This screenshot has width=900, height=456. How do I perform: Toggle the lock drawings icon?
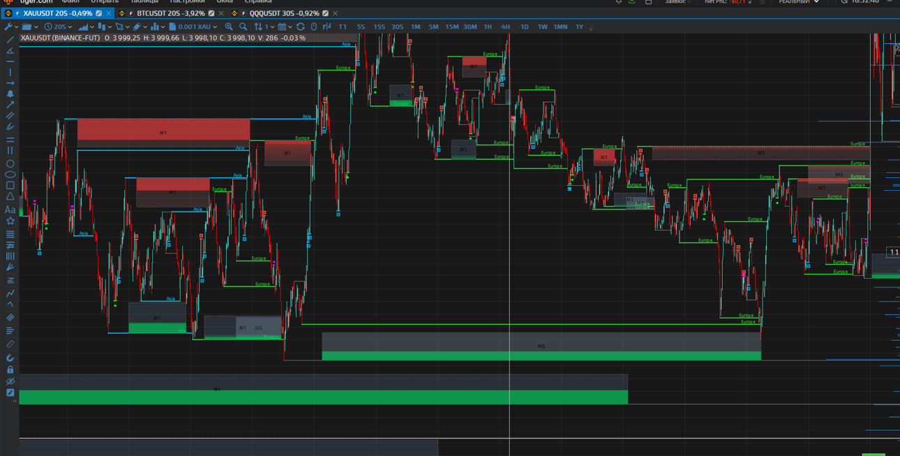tap(10, 369)
